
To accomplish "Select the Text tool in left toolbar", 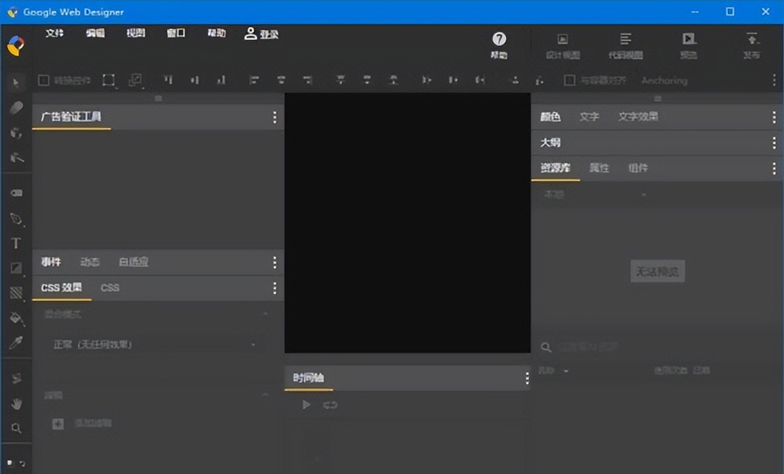I will click(16, 243).
